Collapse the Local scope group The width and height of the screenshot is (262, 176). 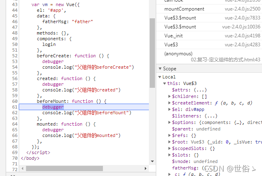point(160,77)
